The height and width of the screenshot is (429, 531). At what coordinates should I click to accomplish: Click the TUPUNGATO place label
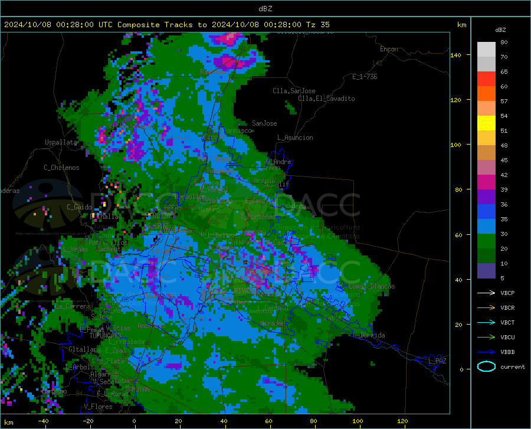tap(106, 336)
